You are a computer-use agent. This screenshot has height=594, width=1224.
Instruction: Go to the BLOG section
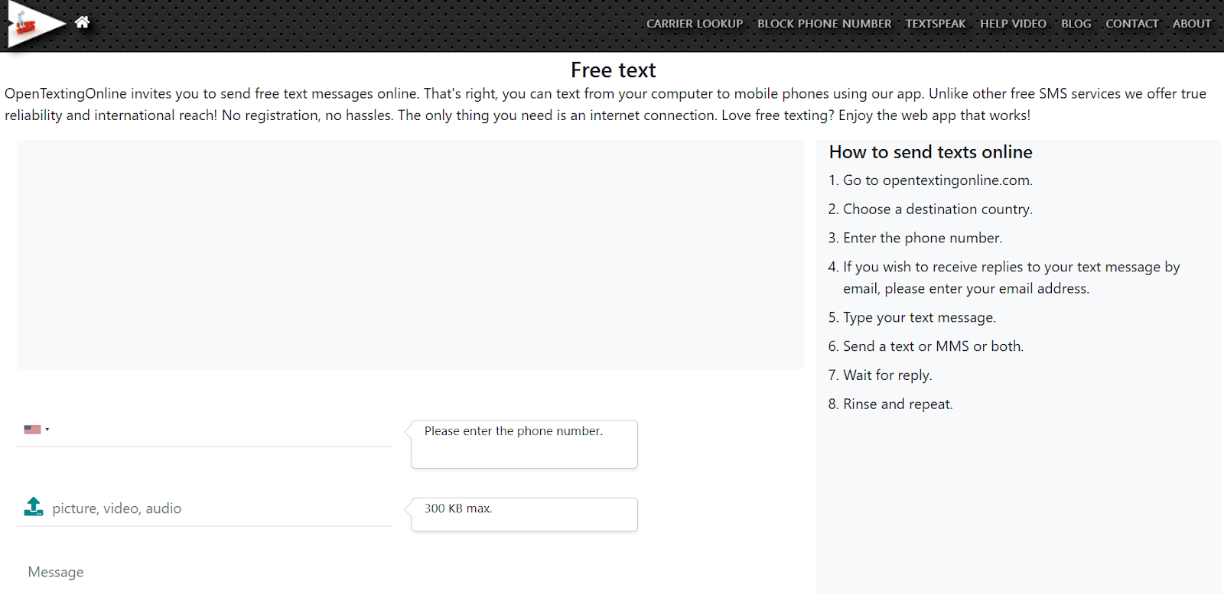click(1075, 24)
